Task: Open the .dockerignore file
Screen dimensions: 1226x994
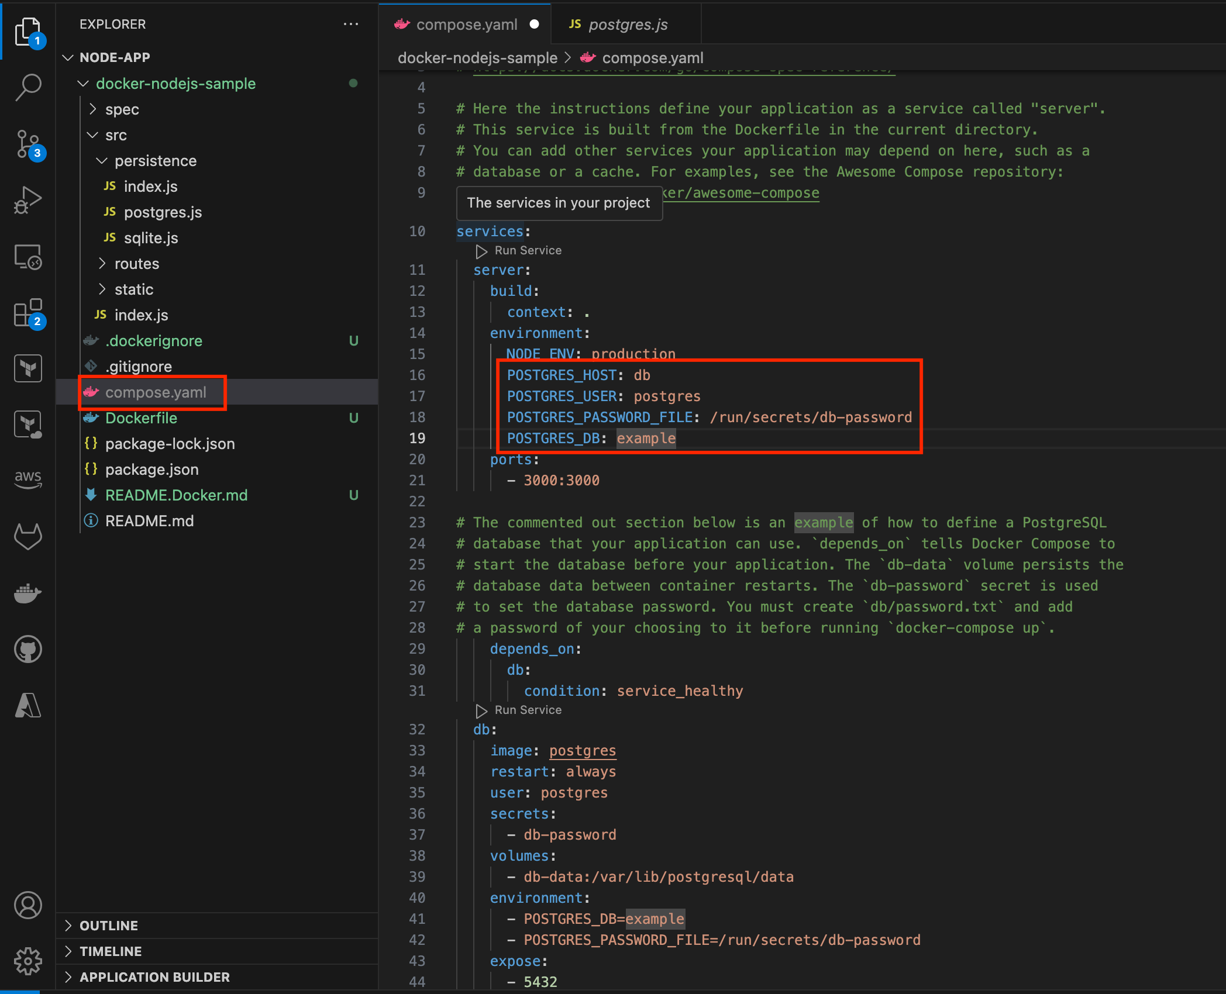Action: point(154,340)
